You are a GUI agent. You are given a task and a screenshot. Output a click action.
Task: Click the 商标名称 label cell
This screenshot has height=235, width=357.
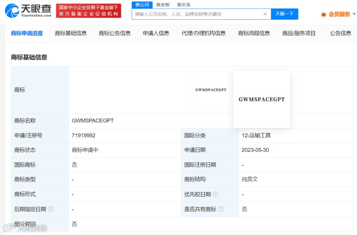pos(40,121)
